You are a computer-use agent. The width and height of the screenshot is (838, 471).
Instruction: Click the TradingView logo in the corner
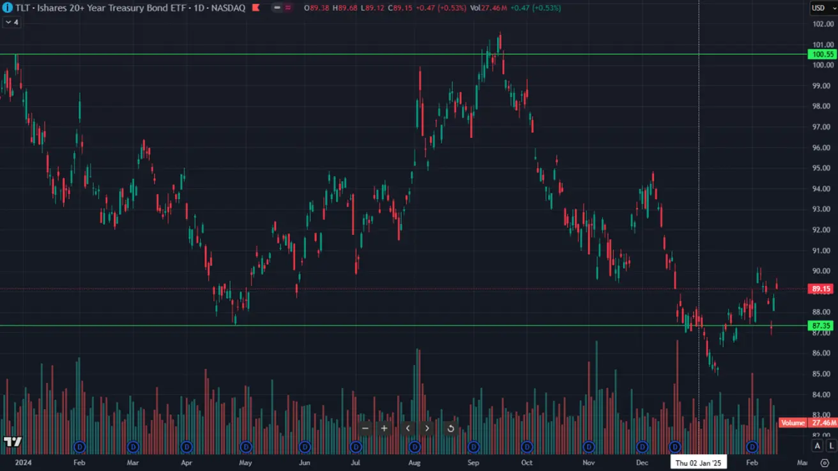(x=13, y=441)
